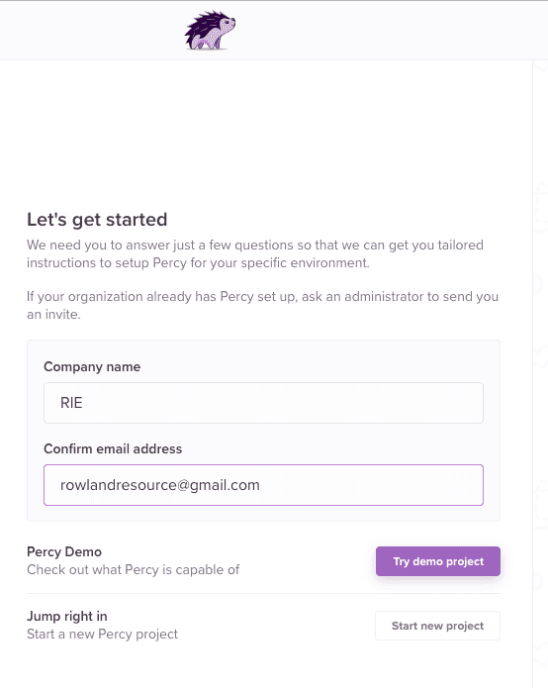
Task: Click the Percy hedgehog logo
Action: pos(210,31)
